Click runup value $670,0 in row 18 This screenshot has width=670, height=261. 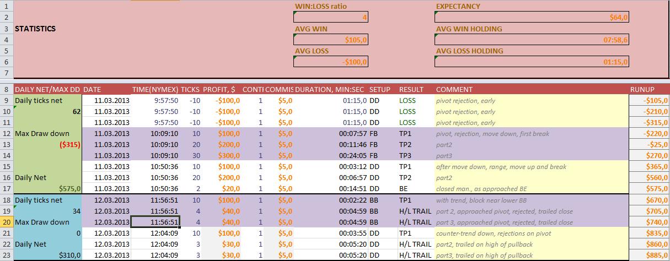[650, 200]
